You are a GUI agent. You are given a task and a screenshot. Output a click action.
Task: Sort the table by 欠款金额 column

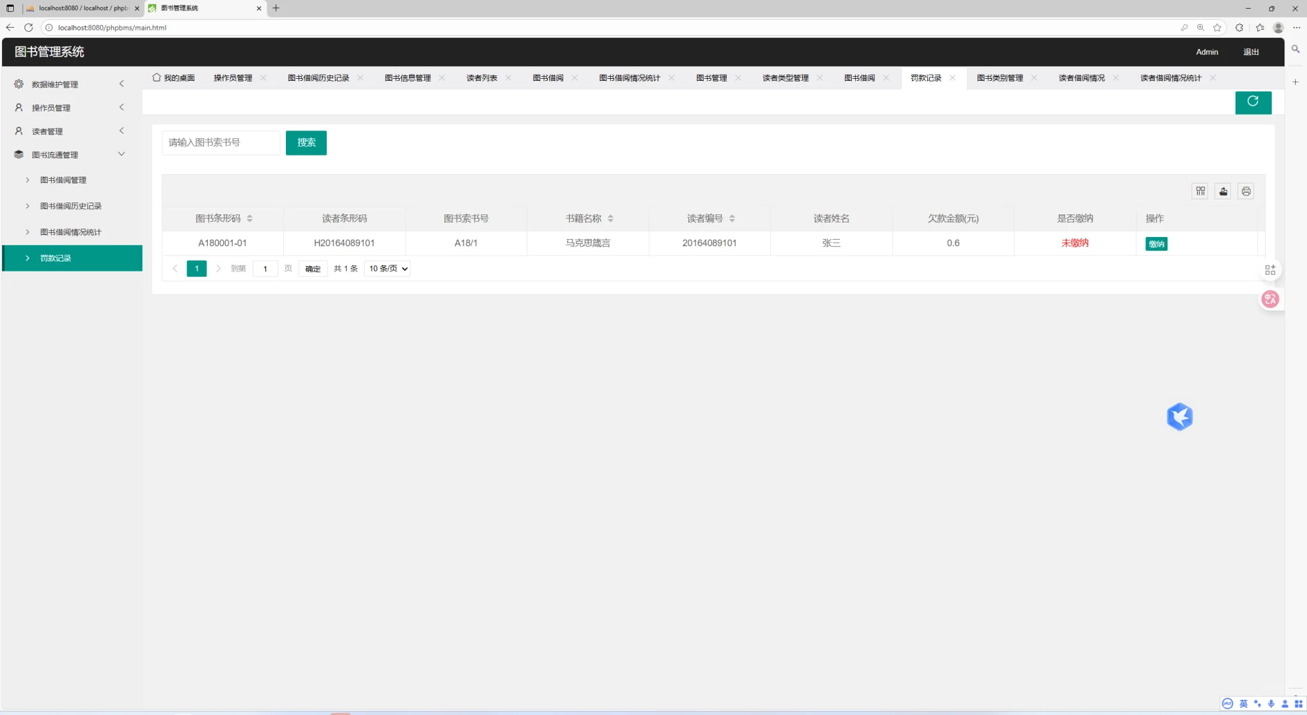click(952, 218)
